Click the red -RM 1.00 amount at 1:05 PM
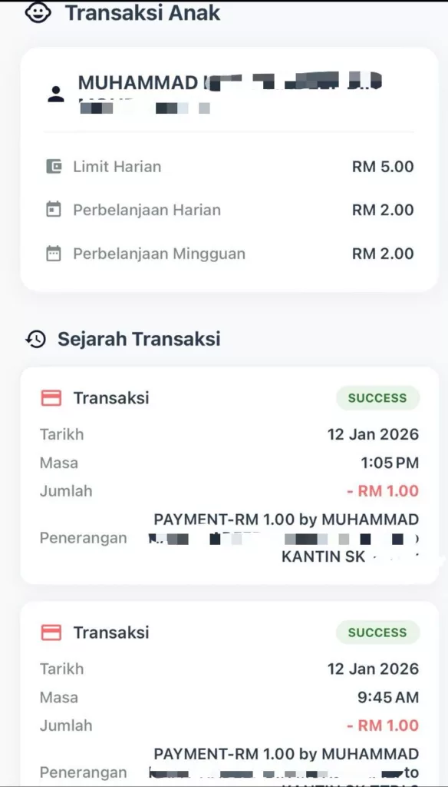Viewport: 448px width, 787px height. 385,491
